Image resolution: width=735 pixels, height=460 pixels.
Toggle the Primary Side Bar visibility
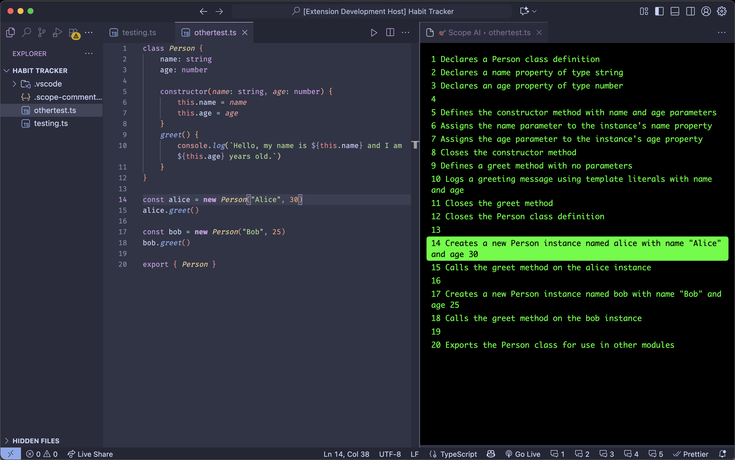[x=659, y=11]
